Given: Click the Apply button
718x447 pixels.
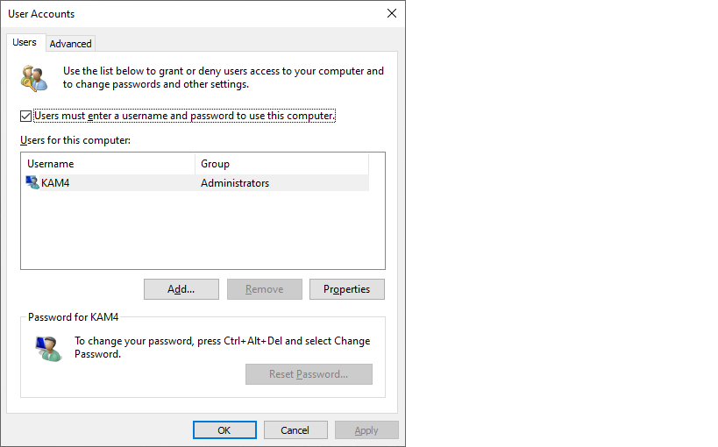Looking at the screenshot, I should pos(366,430).
